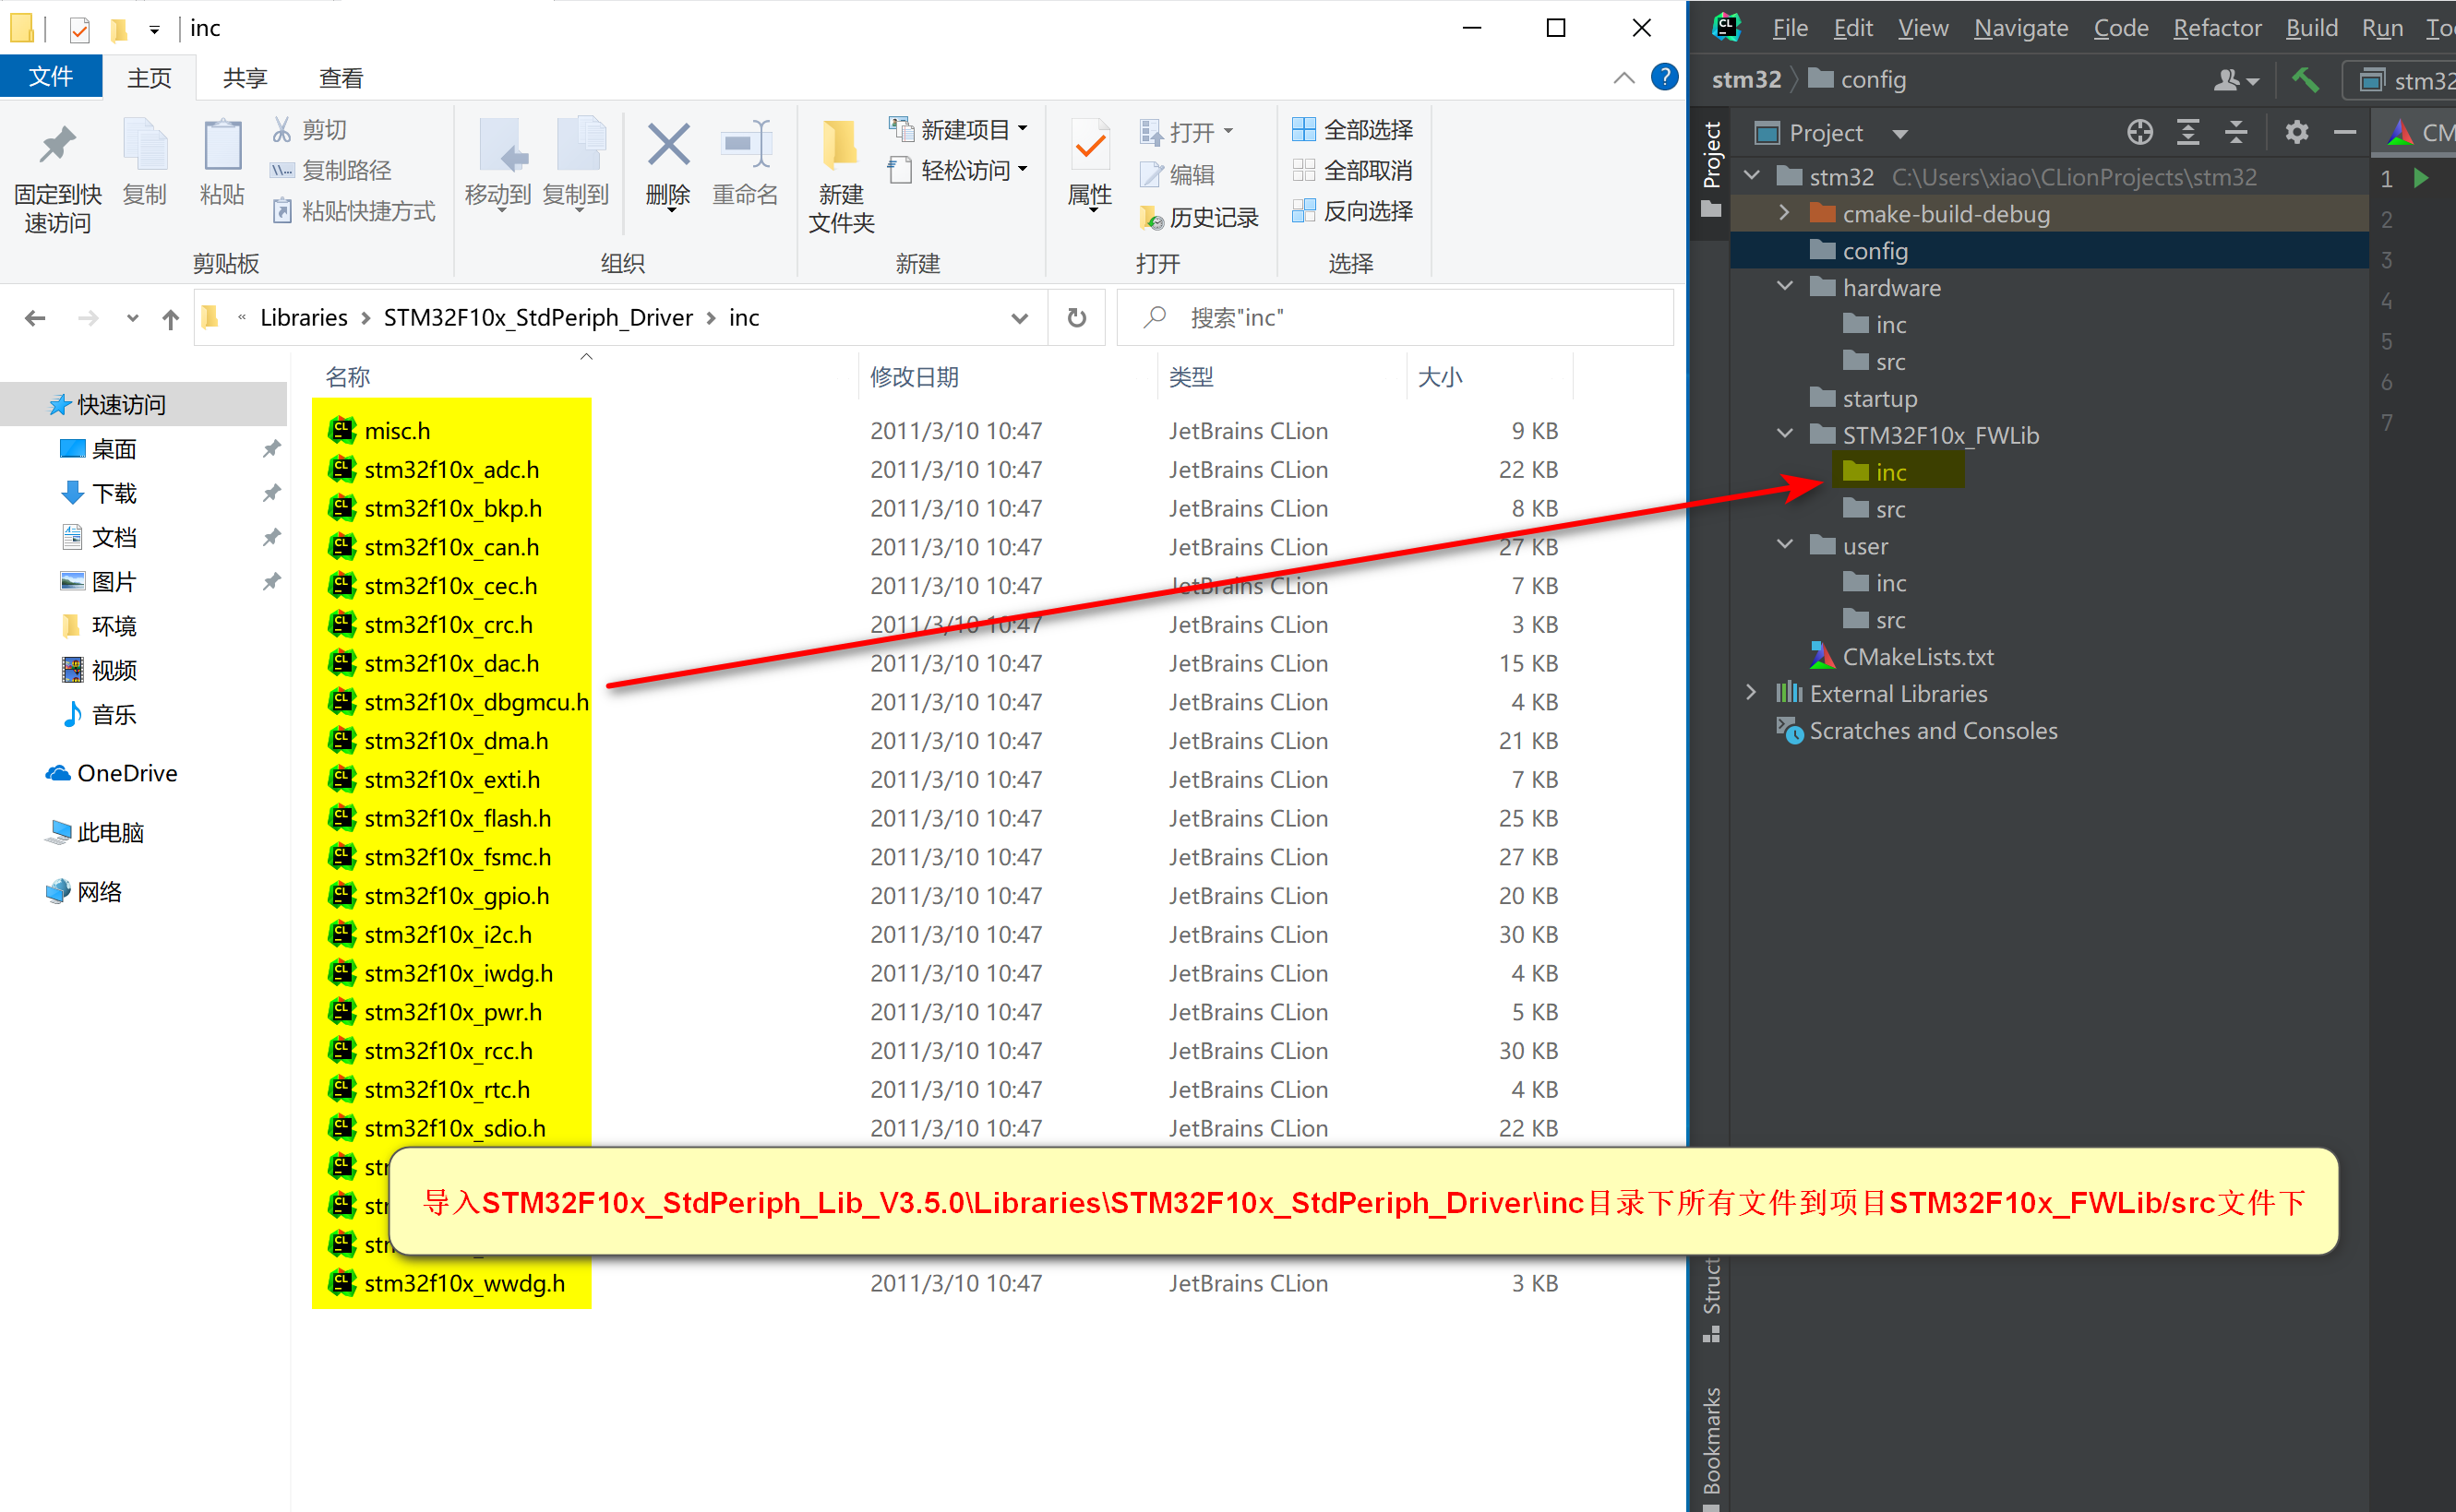This screenshot has width=2456, height=1512.
Task: Select CMakeLists.txt in the project tree
Action: (x=1917, y=657)
